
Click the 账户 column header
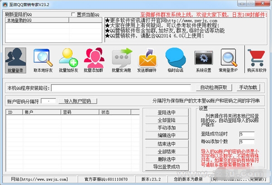point(42,112)
